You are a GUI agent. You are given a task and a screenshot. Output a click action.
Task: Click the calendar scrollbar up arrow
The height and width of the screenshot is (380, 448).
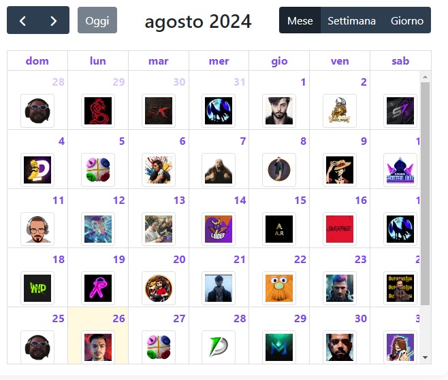click(x=425, y=77)
